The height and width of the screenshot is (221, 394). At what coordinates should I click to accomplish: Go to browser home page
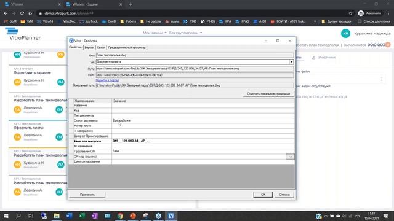(x=30, y=14)
